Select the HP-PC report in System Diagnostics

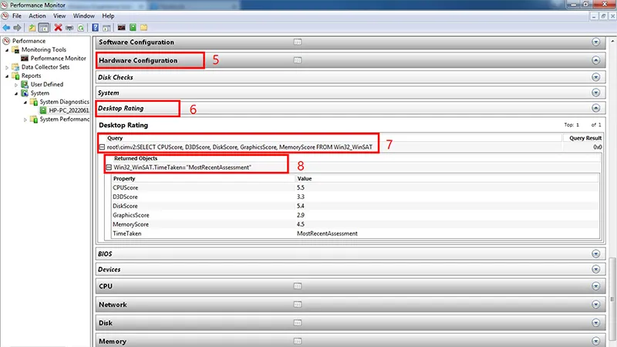coord(69,110)
